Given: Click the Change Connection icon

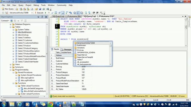Looking at the screenshot, I should [7, 13].
